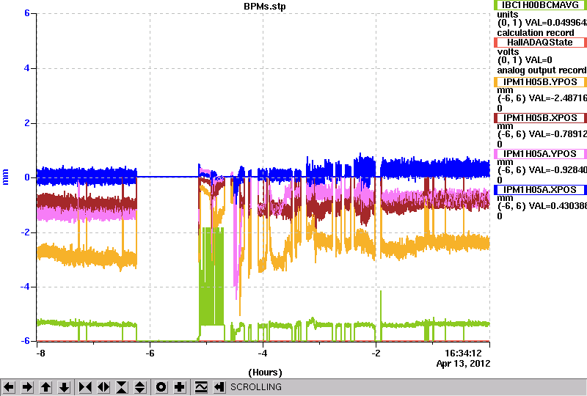Click the x-axis tick label -4
The height and width of the screenshot is (396, 587).
pos(263,353)
